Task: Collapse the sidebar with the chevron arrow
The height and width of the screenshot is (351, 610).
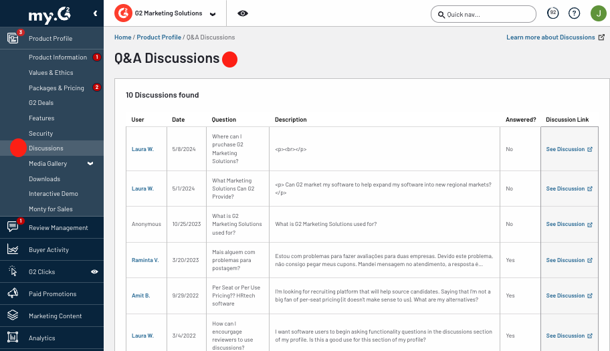Action: pos(95,13)
